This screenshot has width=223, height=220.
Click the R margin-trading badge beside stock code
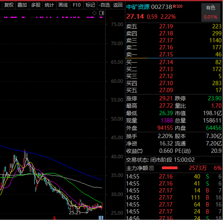(174, 6)
